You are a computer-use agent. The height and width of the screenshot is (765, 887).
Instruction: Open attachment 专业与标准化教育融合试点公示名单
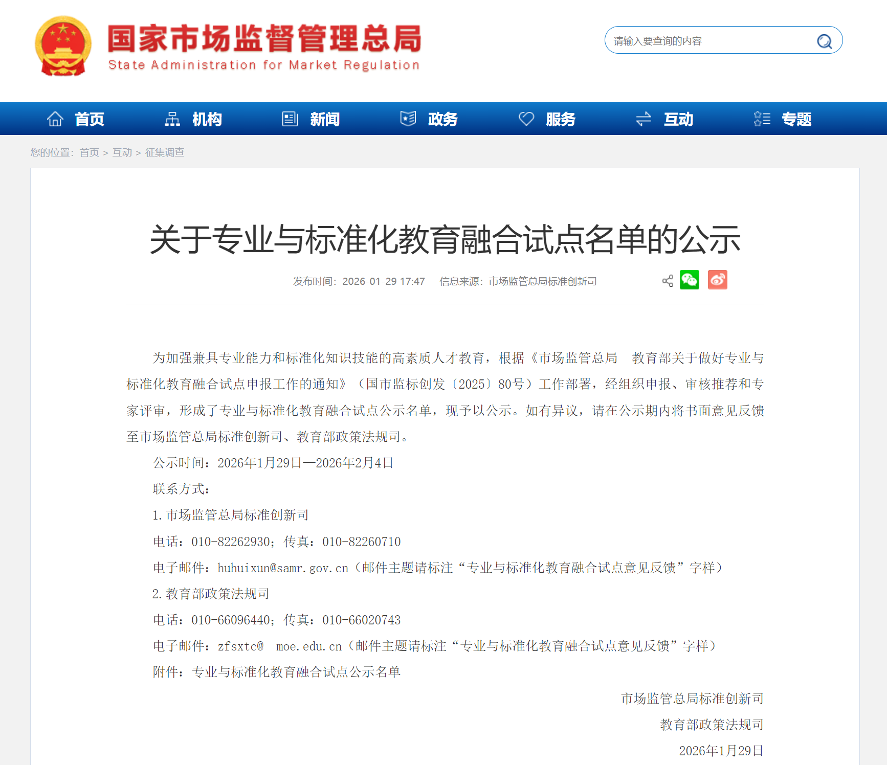[296, 672]
